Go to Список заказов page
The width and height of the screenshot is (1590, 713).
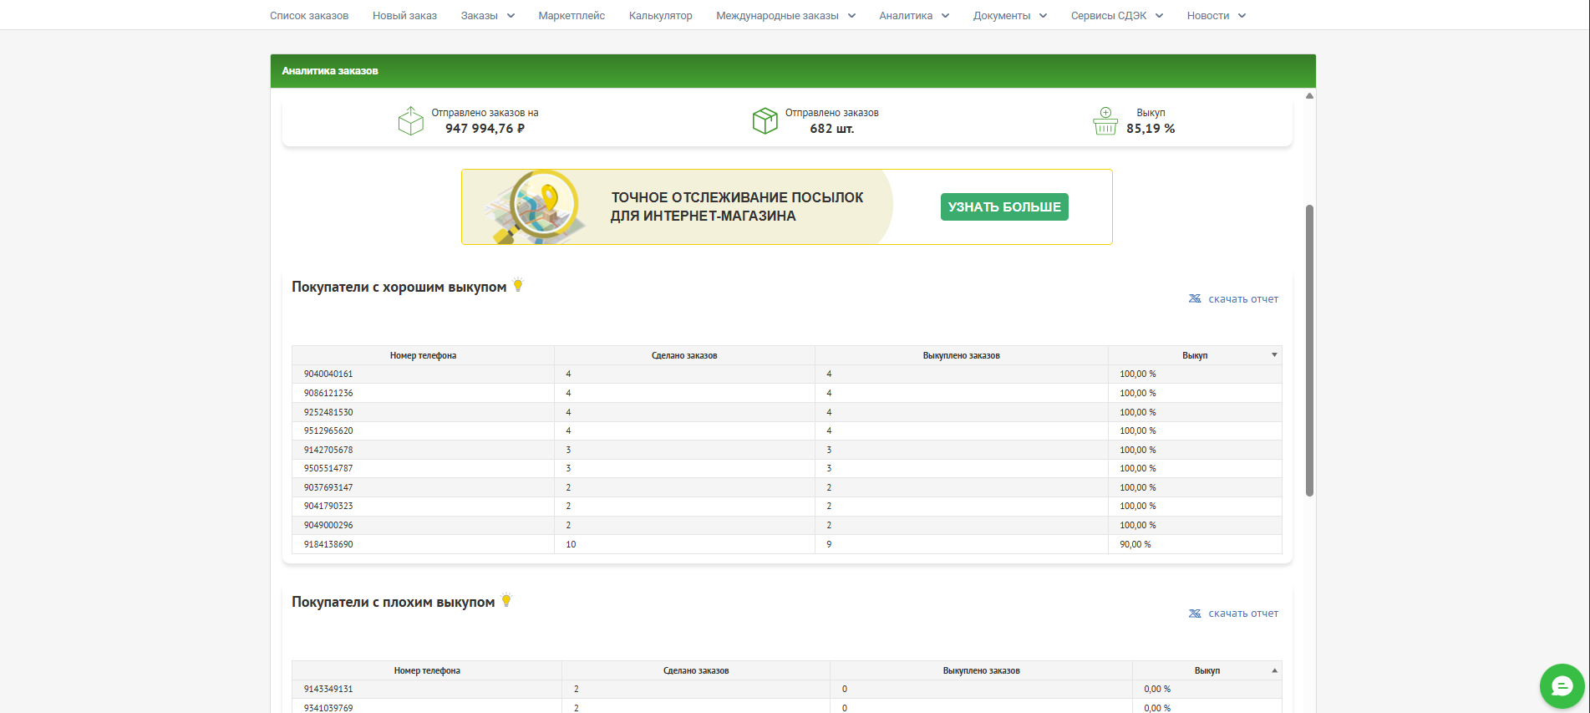(x=309, y=16)
